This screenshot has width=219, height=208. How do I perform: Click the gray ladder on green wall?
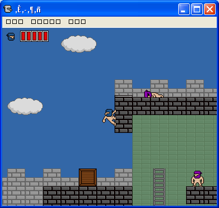(x=159, y=187)
